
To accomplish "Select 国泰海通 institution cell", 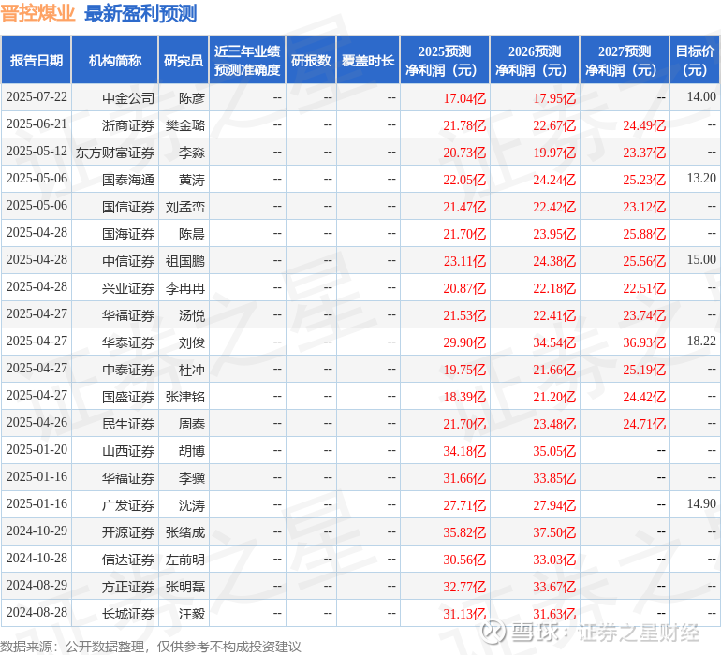I will pyautogui.click(x=128, y=180).
